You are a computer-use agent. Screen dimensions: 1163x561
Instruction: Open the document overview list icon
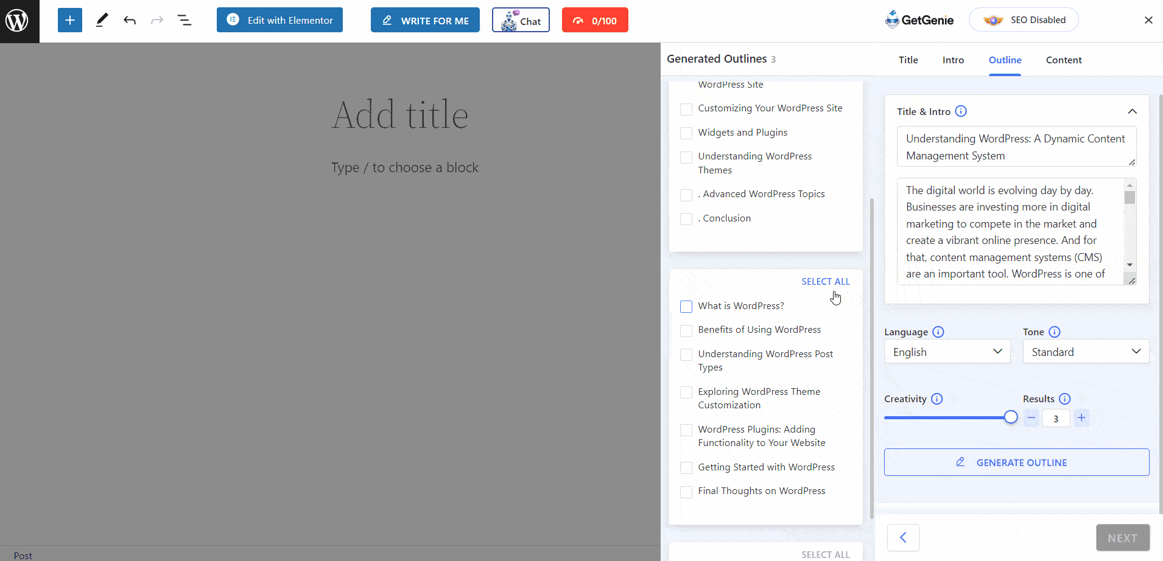tap(184, 20)
